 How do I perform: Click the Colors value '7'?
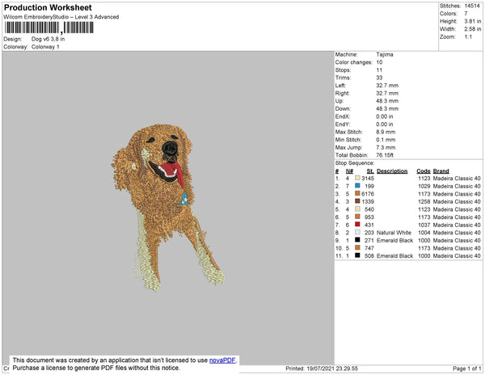[466, 14]
